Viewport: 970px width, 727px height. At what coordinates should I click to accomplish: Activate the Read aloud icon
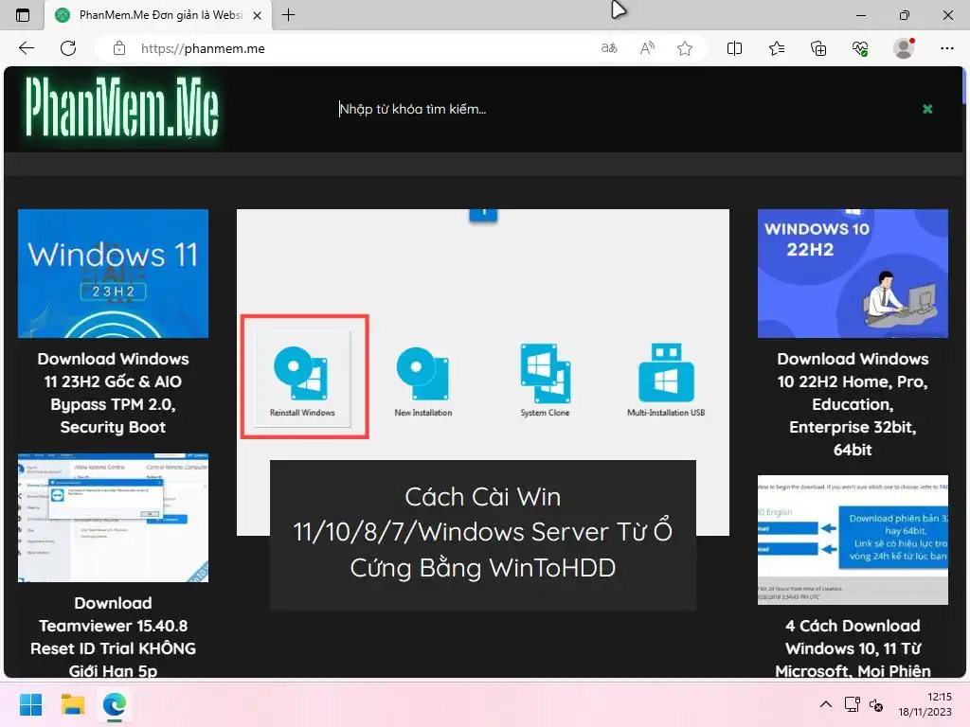647,48
